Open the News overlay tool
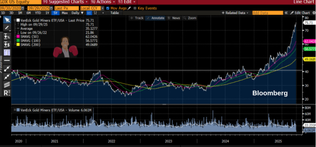Viewport: 316px width, 147px height. [174, 18]
